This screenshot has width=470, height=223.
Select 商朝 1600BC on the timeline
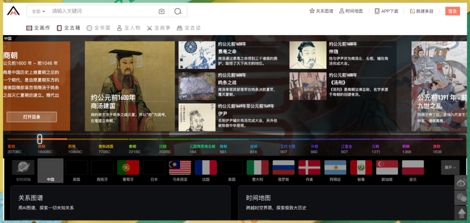coord(45,149)
